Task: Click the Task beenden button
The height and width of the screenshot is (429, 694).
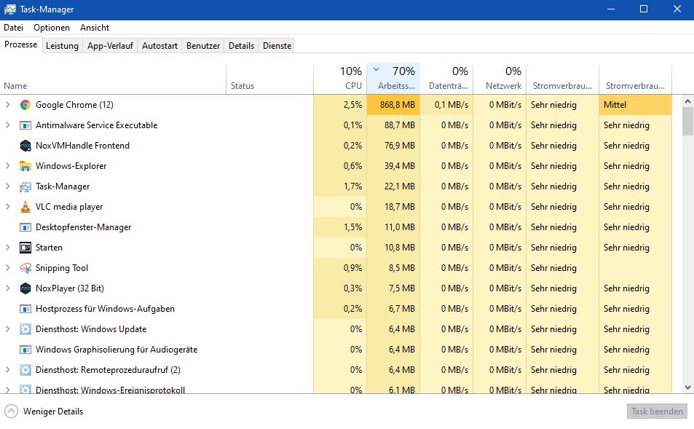Action: [657, 412]
